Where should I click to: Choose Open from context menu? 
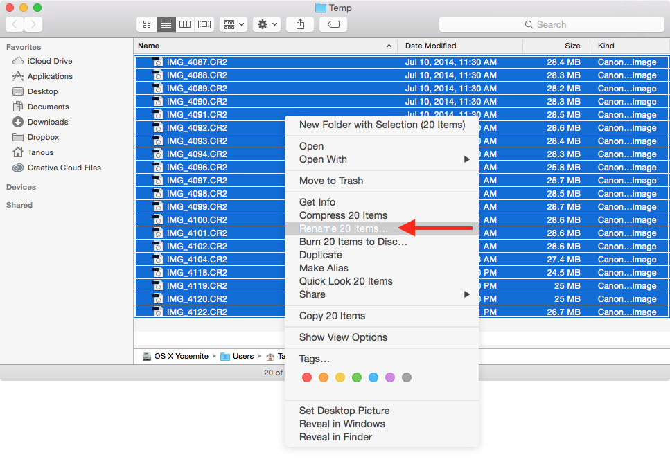click(382, 146)
